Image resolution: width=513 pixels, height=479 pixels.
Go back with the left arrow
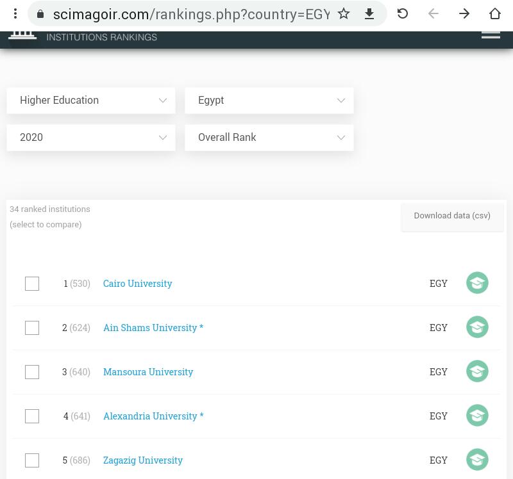[x=433, y=13]
